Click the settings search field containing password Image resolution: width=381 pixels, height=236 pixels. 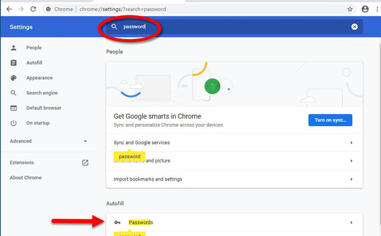coord(234,26)
